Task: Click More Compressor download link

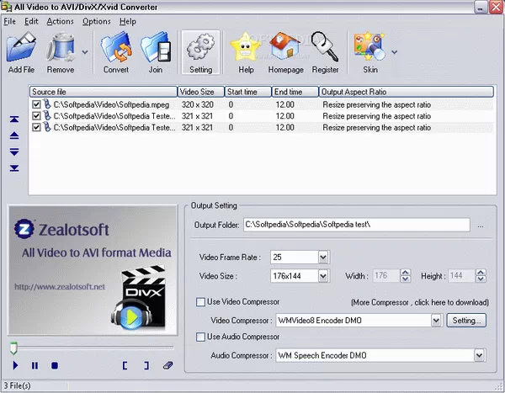Action: tap(420, 302)
